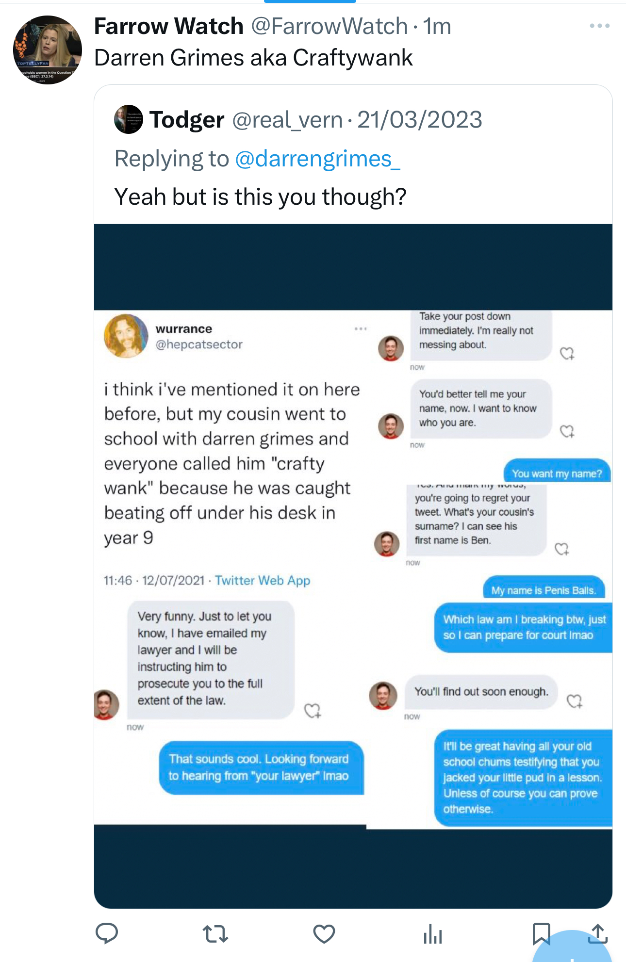Click Todger's small profile avatar
Screen dimensions: 626x962
128,119
